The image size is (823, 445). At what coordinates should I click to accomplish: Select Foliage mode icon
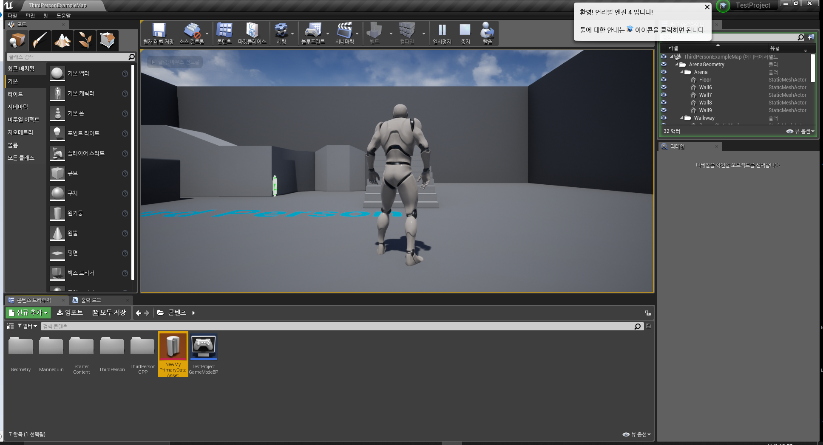pos(85,41)
